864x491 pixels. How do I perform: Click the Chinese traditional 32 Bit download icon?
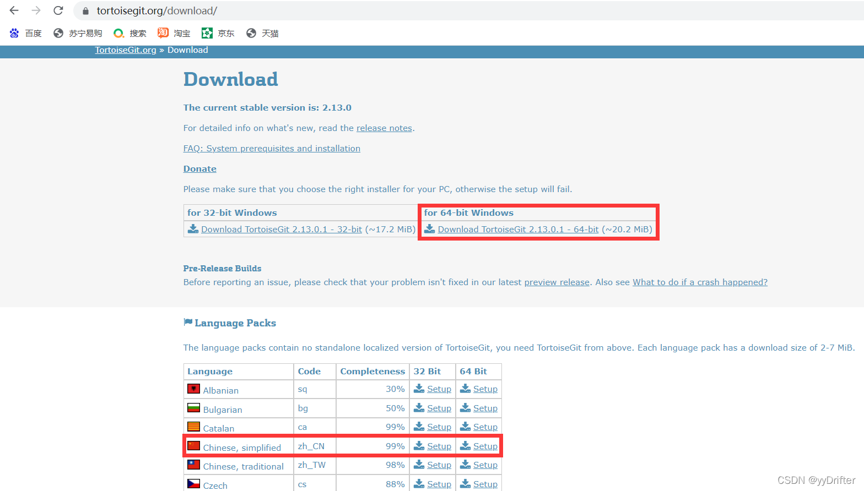(419, 465)
